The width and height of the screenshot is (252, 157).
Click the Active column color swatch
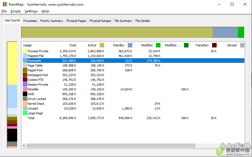pos(102,45)
